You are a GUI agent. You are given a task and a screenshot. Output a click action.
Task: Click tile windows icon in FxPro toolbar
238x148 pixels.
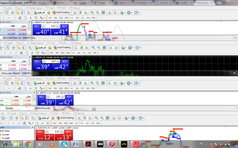pos(103,83)
